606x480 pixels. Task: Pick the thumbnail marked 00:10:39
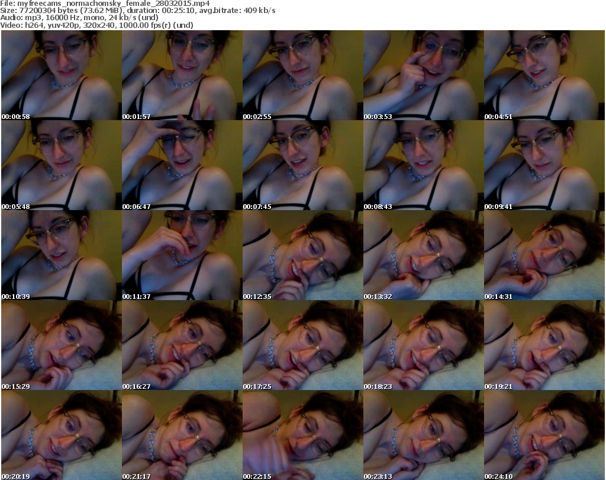(62, 255)
